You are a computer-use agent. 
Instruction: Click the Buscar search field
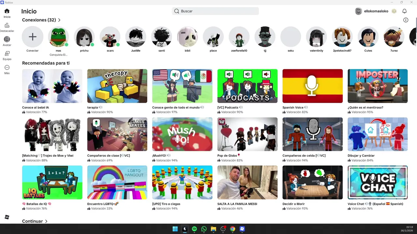click(x=215, y=11)
